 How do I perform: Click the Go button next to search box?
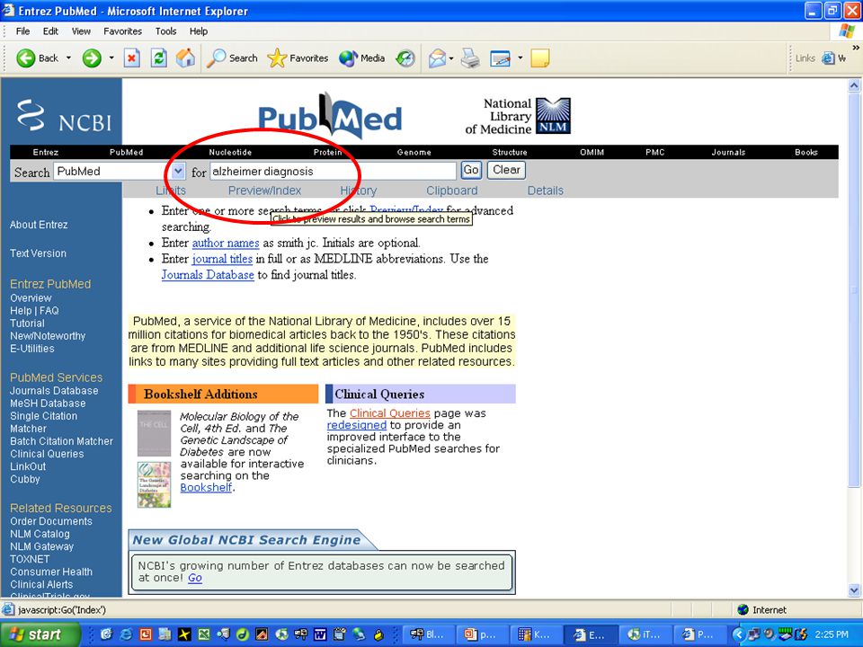(x=471, y=170)
